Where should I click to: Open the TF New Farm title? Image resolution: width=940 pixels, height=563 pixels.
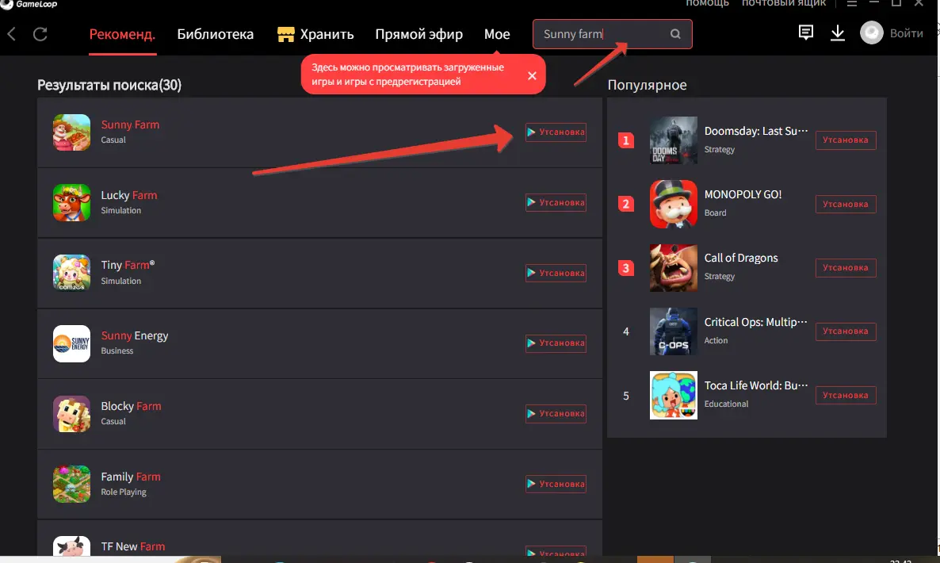click(132, 547)
